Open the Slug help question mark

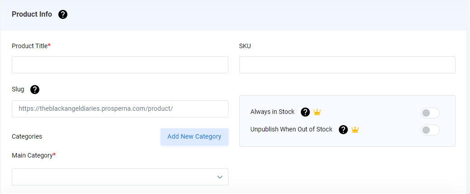pyautogui.click(x=35, y=89)
